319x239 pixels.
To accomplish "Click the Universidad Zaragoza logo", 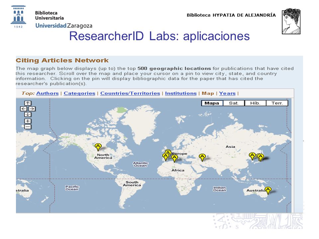I will point(52,17).
